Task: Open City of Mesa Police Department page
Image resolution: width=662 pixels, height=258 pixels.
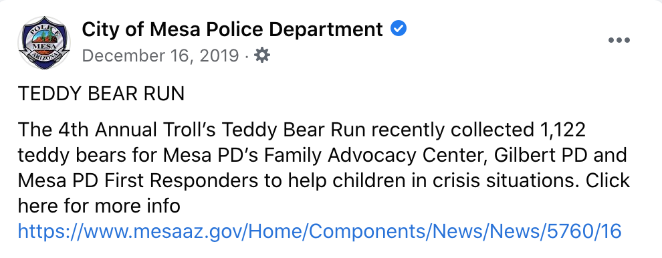Action: [232, 29]
